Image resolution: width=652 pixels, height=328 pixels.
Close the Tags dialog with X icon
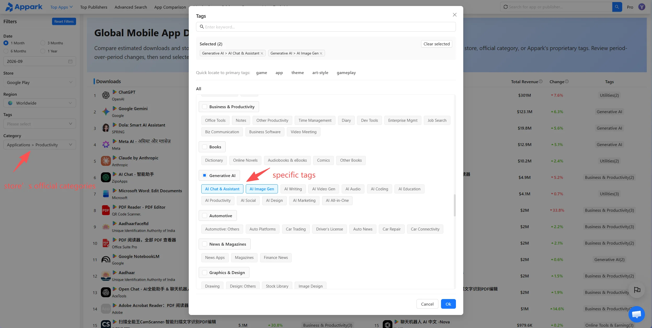455,15
